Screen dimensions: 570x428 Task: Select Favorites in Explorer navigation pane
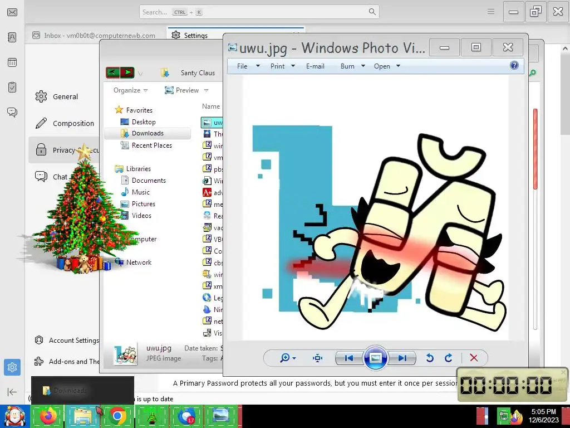pos(134,110)
